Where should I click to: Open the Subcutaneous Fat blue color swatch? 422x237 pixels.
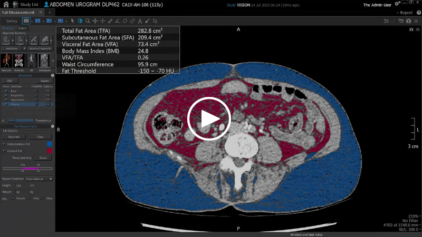pyautogui.click(x=50, y=144)
